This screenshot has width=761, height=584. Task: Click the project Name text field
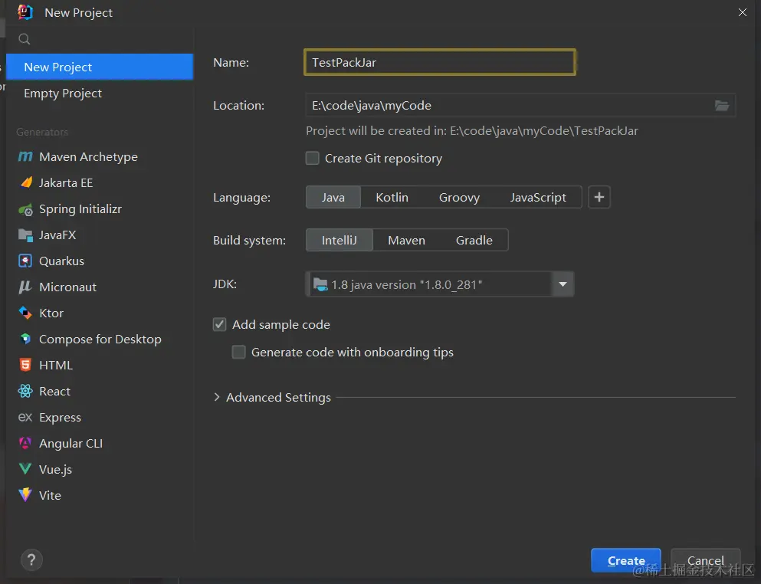click(439, 63)
